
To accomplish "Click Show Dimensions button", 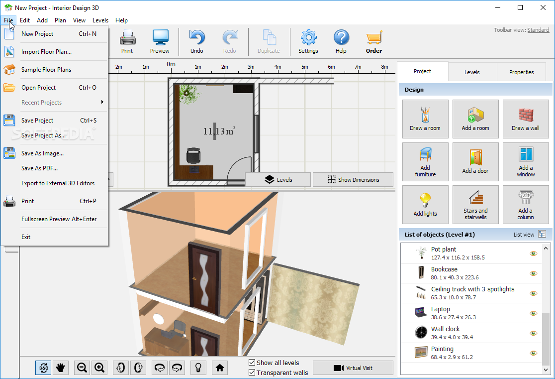I will [353, 179].
